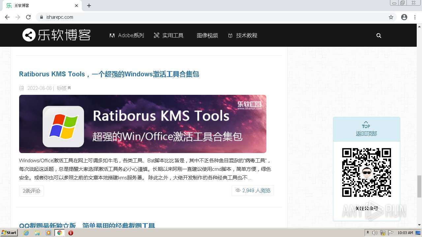Click the isharepc.com address bar
The height and width of the screenshot is (237, 422).
pos(217,17)
